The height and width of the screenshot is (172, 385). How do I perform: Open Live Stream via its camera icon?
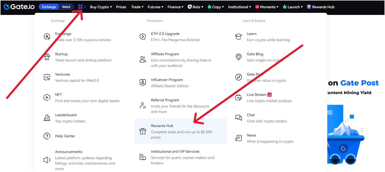[x=239, y=97]
